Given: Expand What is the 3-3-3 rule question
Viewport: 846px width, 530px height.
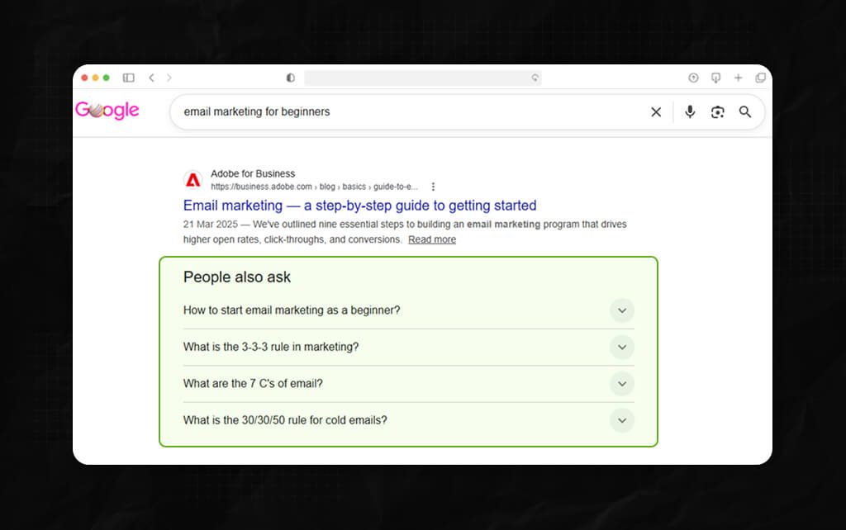Looking at the screenshot, I should [622, 348].
